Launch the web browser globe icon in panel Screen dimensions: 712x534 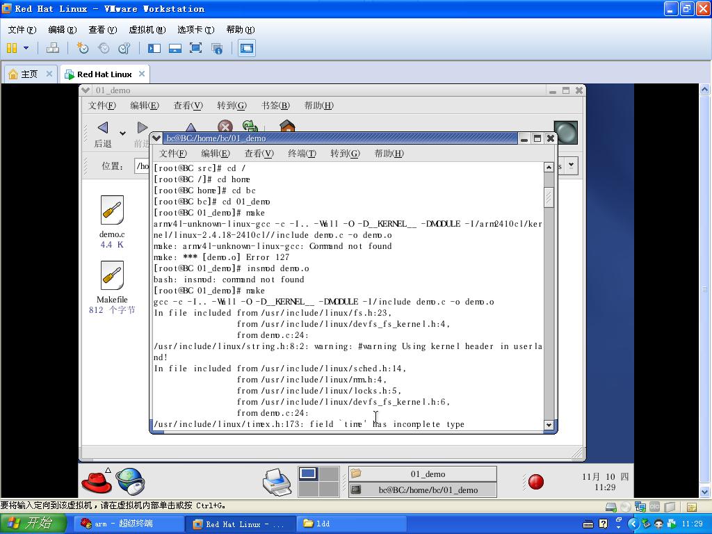coord(130,481)
